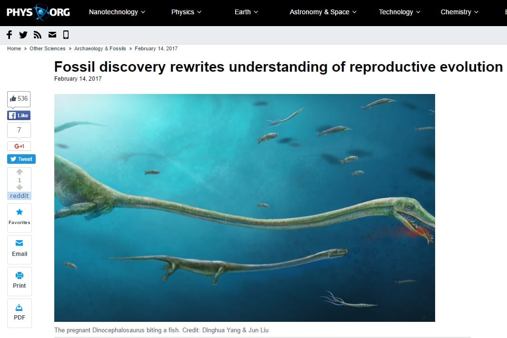Screen dimensions: 507x338
Task: Expand the Earth menu
Action: coord(246,12)
